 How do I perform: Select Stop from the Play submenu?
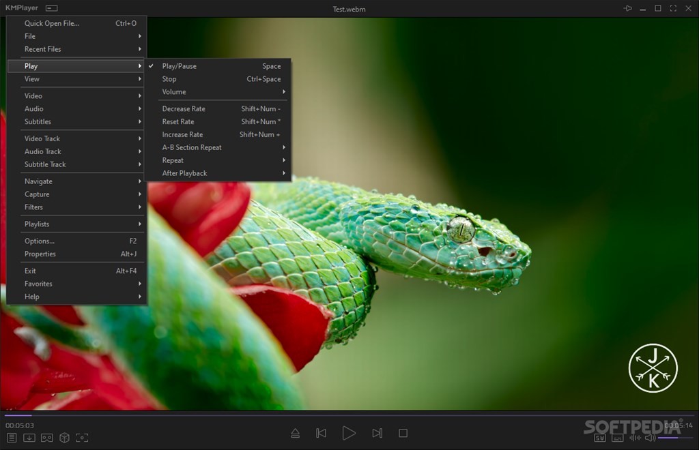point(169,78)
